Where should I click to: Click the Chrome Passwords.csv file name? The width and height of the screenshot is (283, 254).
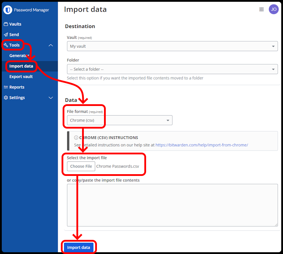tap(117, 166)
